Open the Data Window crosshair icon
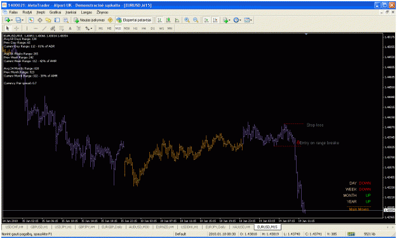The width and height of the screenshot is (397, 238). coord(40,20)
